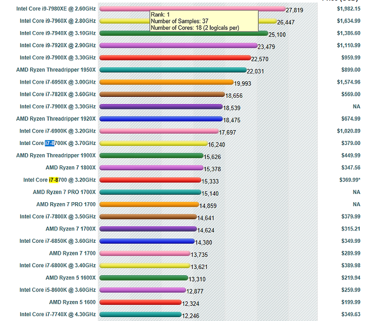The height and width of the screenshot is (321, 365).
Task: Open the AMD Ryzen 7 1800X link
Action: [x=71, y=168]
